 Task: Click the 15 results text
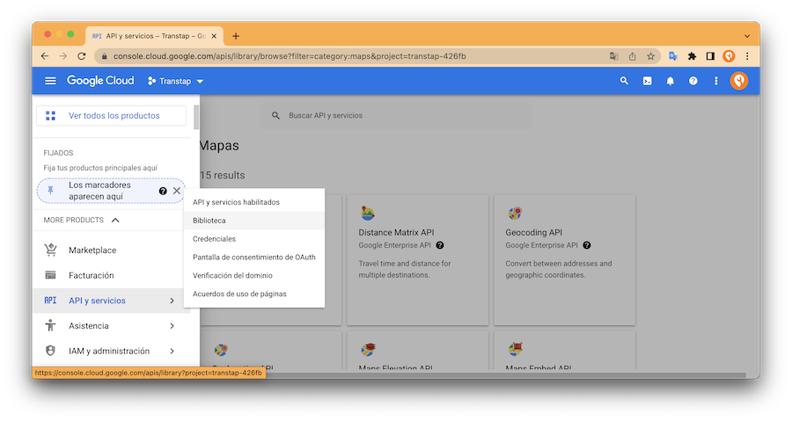223,176
